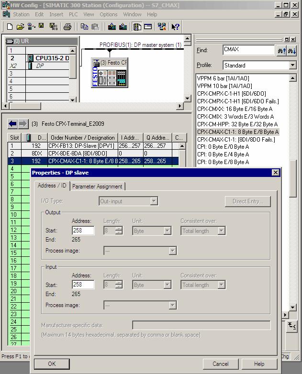302x374 pixels.
Task: Click the forward arrow in detail view
Action: click(23, 123)
